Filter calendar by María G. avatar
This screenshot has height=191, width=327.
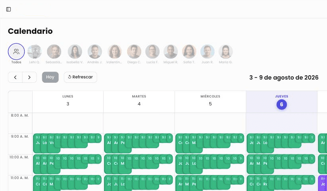tap(225, 51)
